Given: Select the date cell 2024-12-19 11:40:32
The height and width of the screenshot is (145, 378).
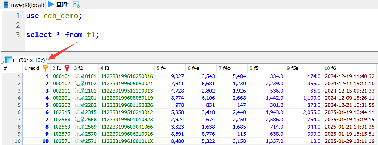Looking at the screenshot, I should [350, 76].
